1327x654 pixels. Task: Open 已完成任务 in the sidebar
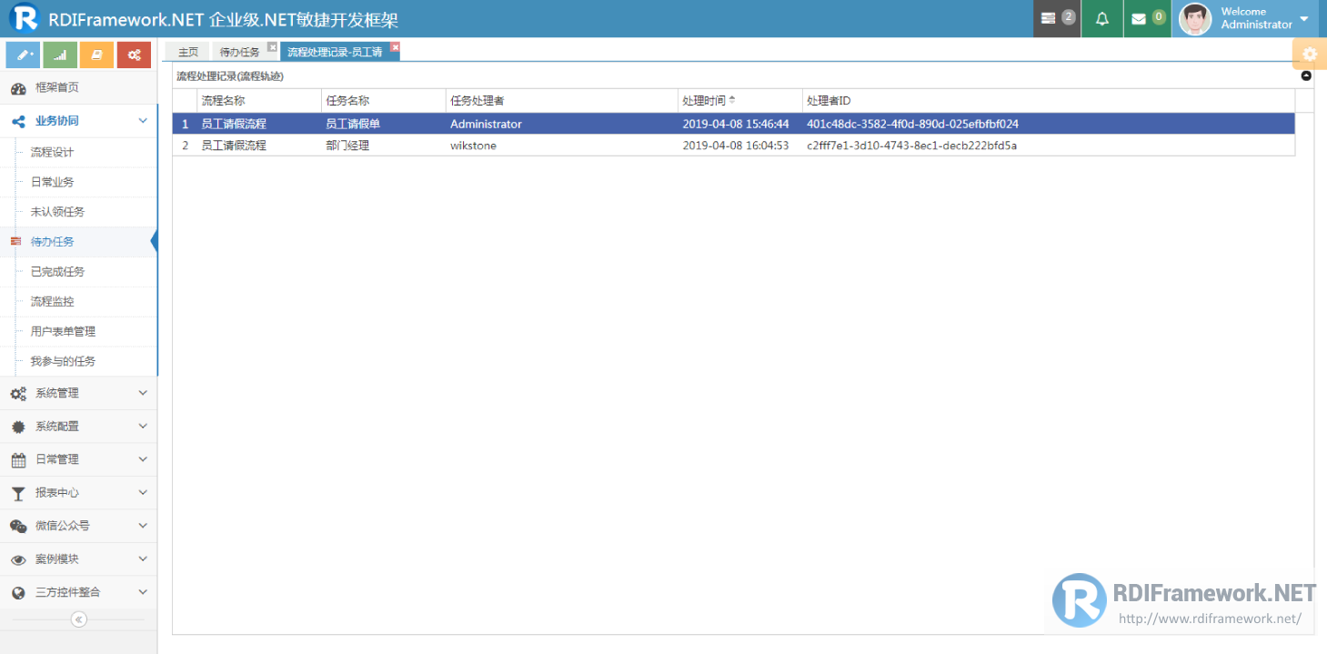[x=57, y=271]
